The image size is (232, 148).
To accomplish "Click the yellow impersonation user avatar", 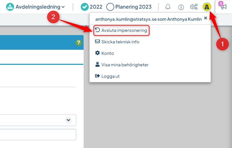I will 207,7.
